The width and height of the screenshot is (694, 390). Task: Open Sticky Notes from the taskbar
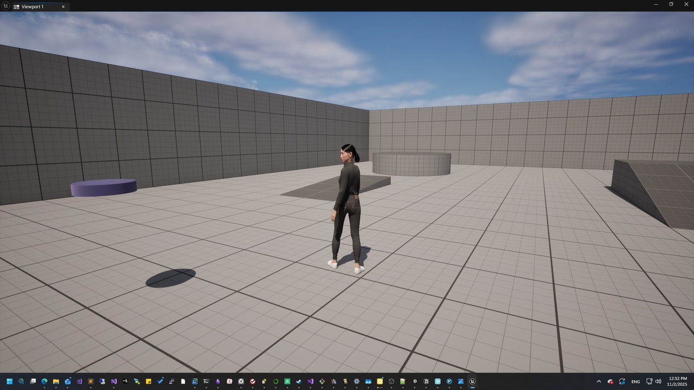[x=149, y=381]
